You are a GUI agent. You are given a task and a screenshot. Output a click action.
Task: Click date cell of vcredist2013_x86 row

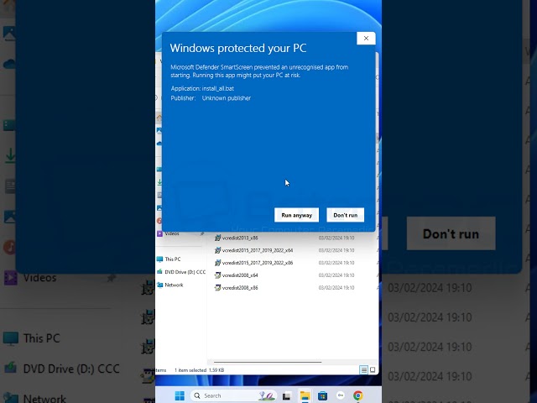point(336,238)
